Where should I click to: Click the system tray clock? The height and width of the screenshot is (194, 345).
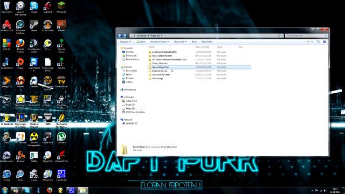point(335,190)
